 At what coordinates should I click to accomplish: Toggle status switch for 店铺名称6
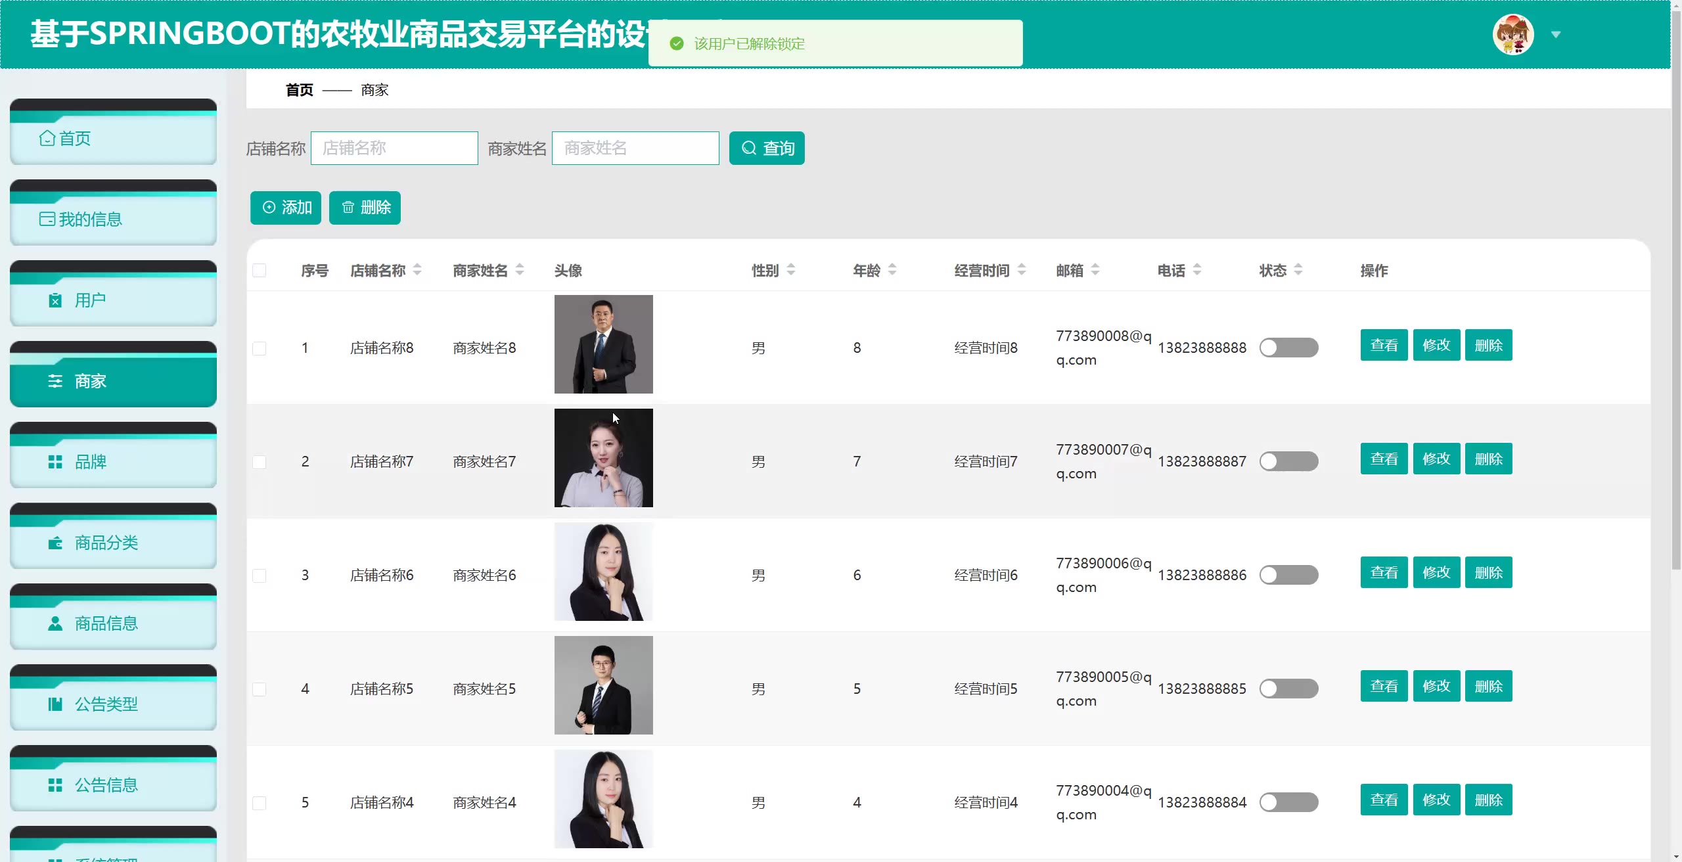click(x=1288, y=575)
